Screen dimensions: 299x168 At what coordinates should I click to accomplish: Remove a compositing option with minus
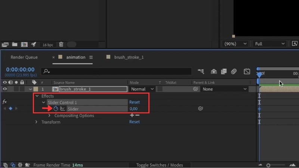[137, 115]
